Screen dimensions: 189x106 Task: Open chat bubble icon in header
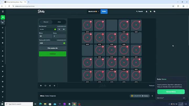coord(154,12)
